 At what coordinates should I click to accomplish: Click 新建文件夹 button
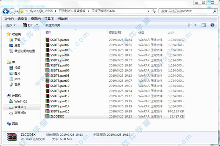(53, 25)
